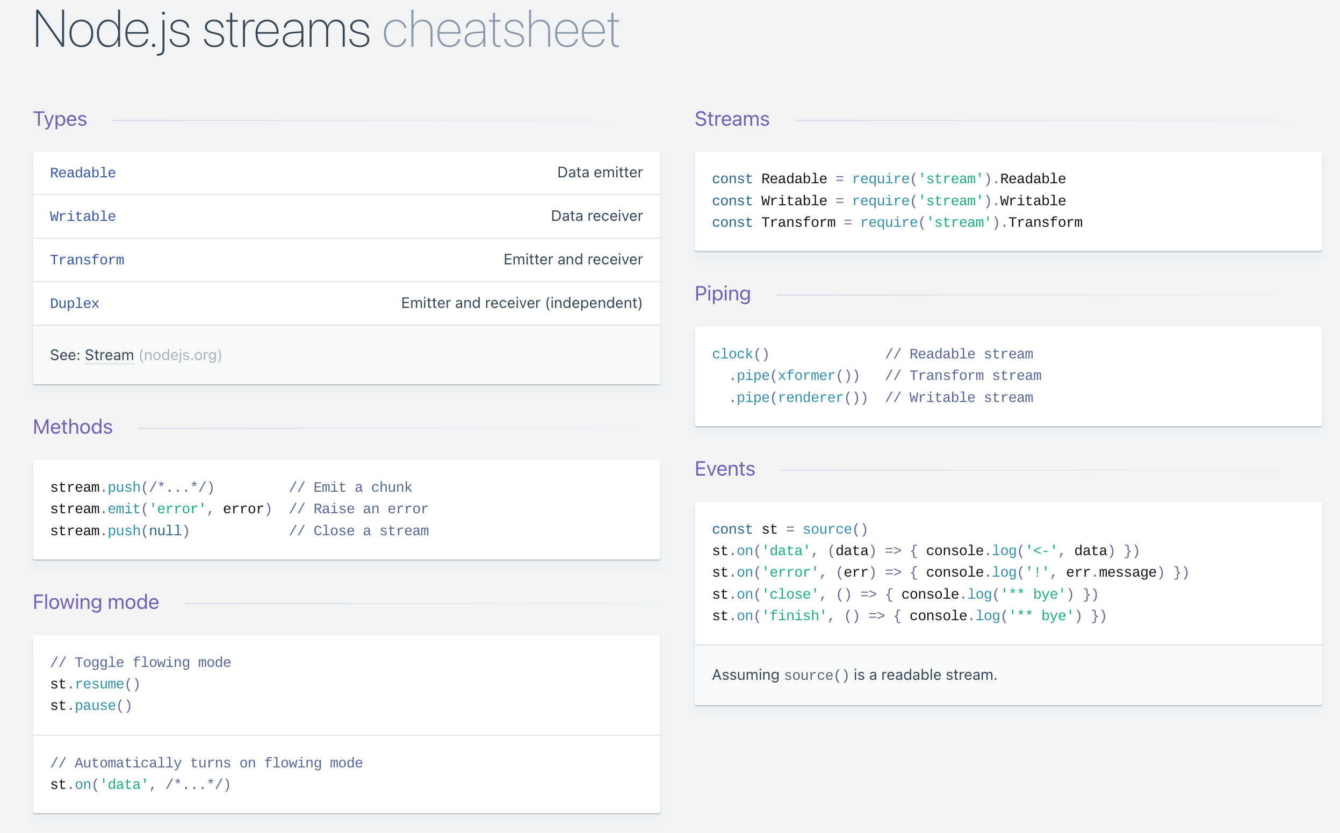Click the st.on('error') event line
Screen dimensions: 1340x833
950,572
